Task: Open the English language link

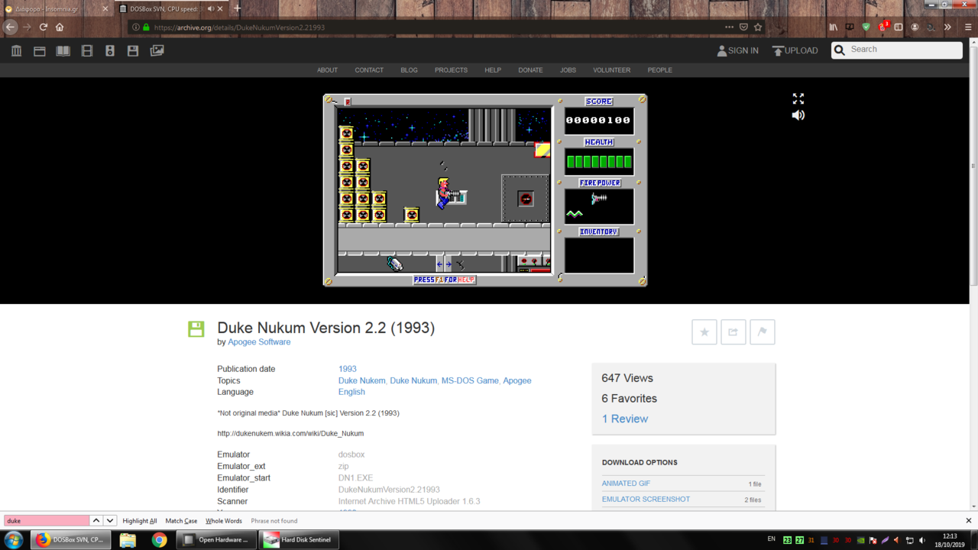Action: (351, 392)
